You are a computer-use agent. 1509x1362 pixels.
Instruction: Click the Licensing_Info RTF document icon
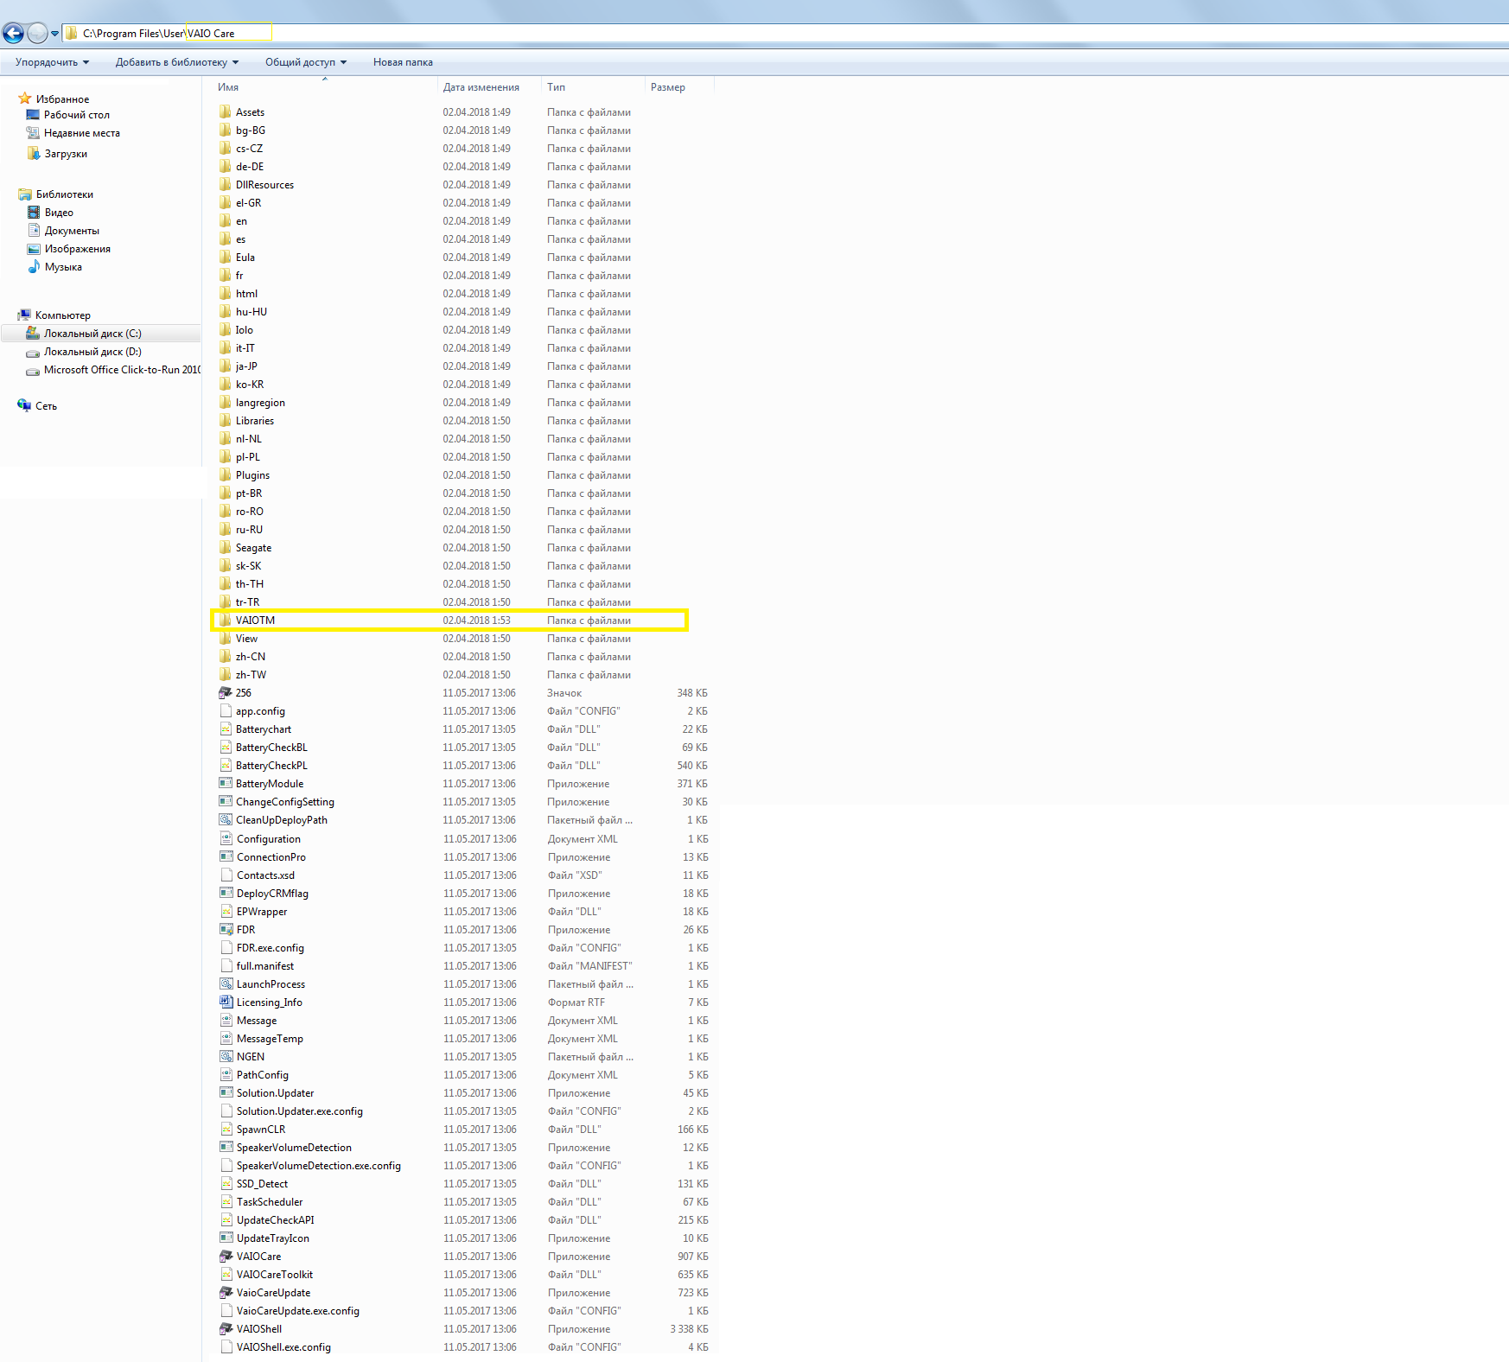pos(226,1002)
